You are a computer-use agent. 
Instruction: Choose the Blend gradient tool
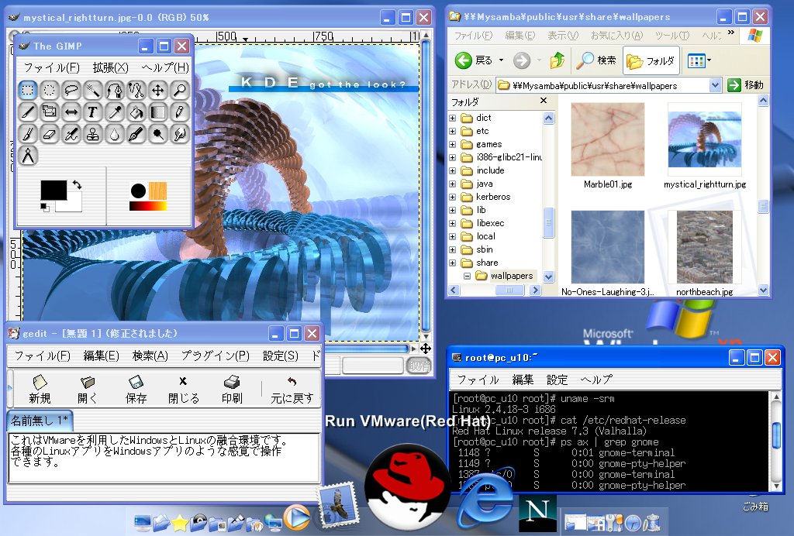(158, 112)
